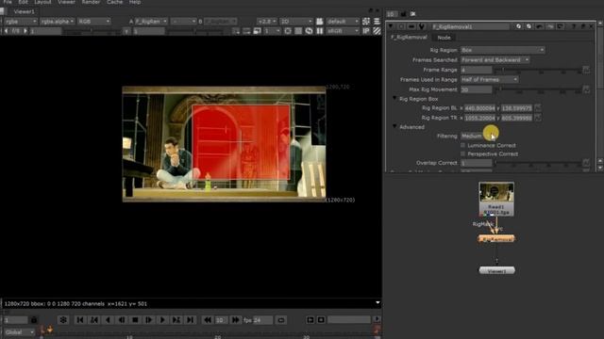604x339 pixels.
Task: Open the rgba.alpha channel dropdown
Action: pos(58,21)
